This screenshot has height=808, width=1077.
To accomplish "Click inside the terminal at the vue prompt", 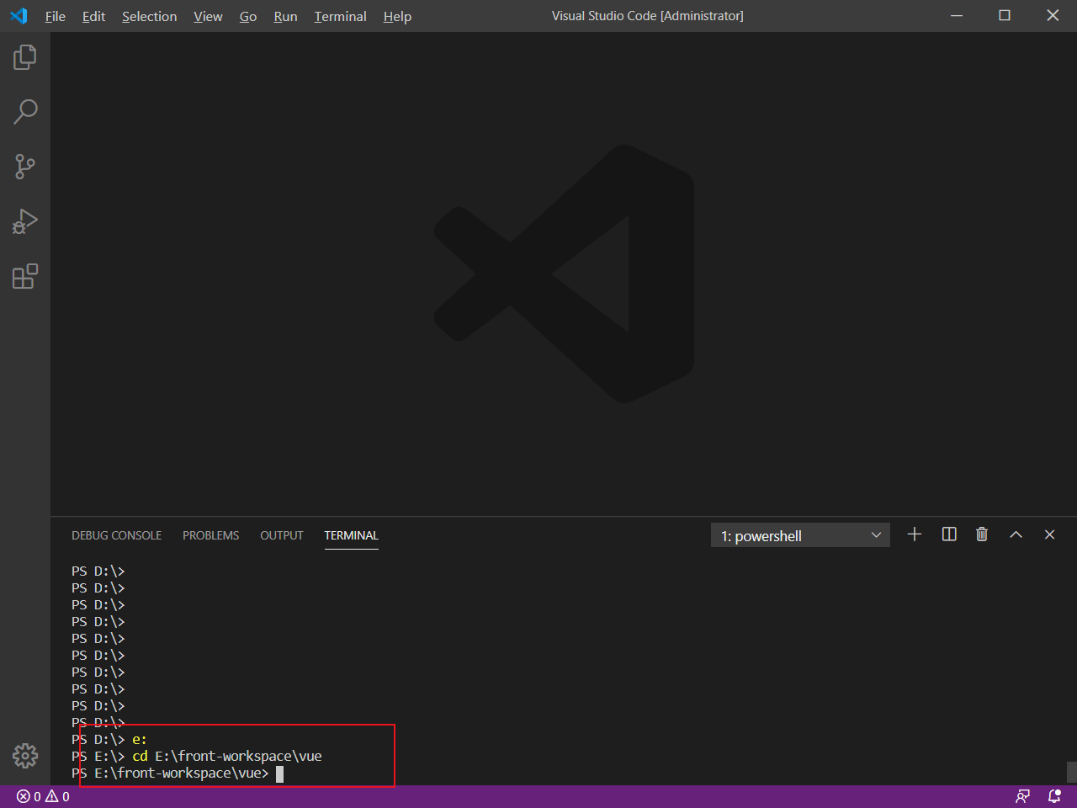I will click(x=281, y=773).
